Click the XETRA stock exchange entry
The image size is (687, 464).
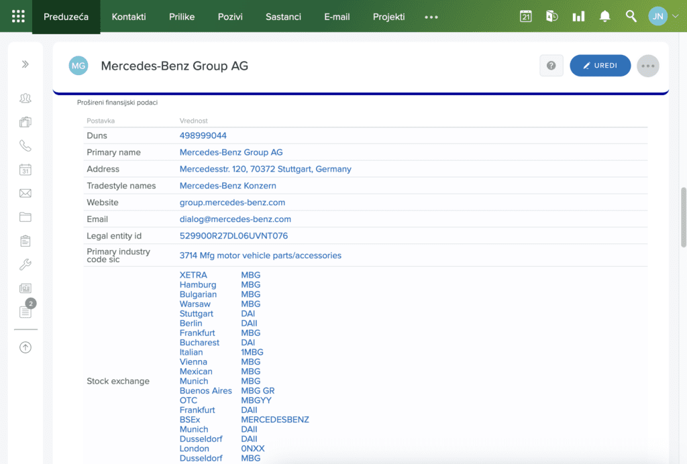193,275
